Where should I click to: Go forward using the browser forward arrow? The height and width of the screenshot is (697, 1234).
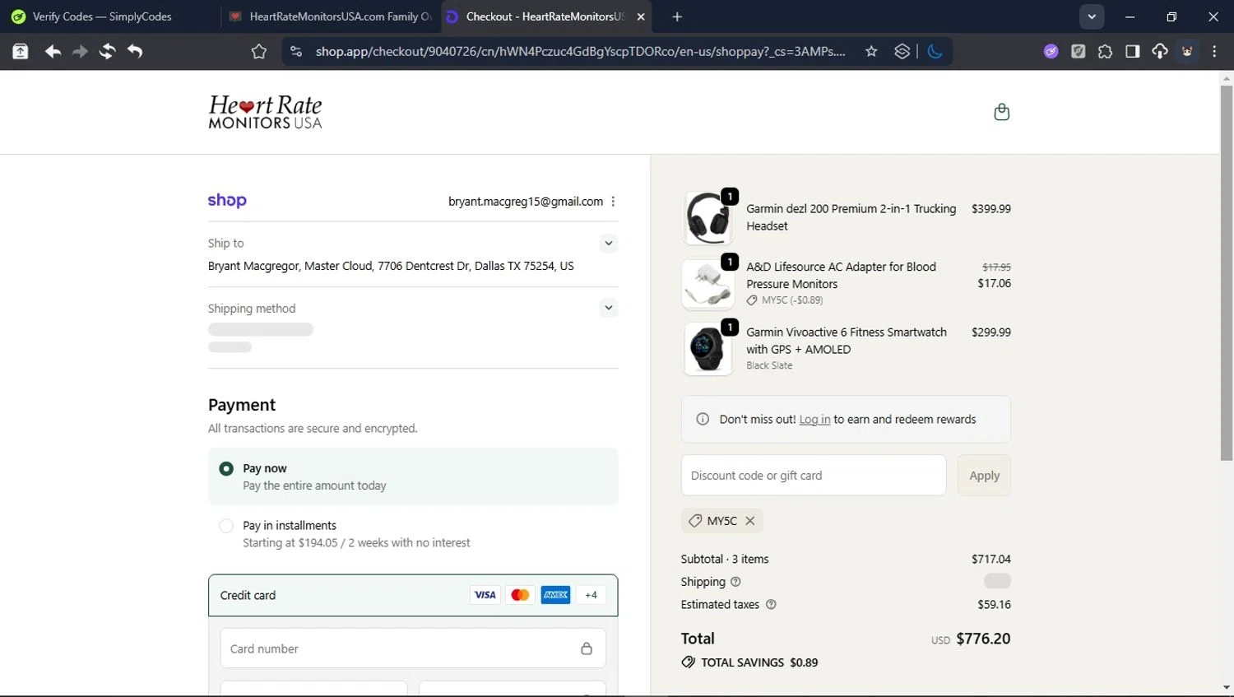point(80,52)
